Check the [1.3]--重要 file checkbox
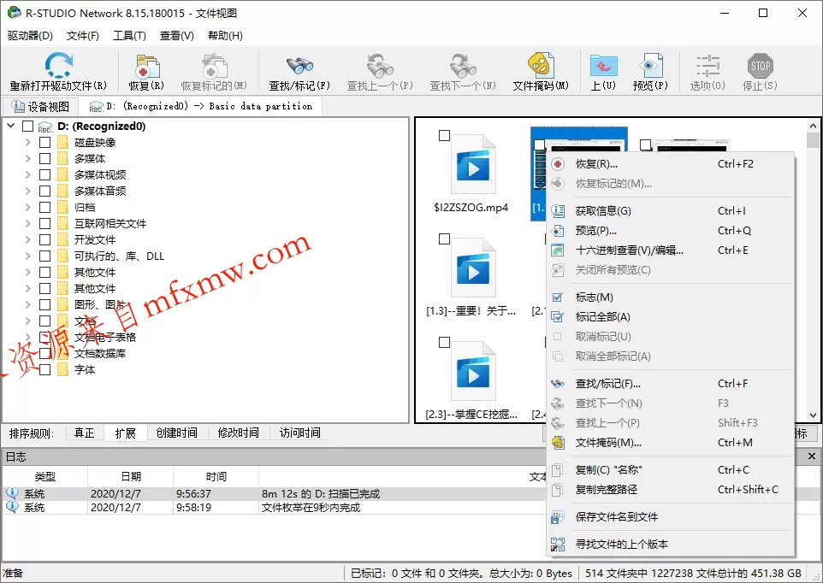Screen dimensions: 823x583 pyautogui.click(x=445, y=239)
